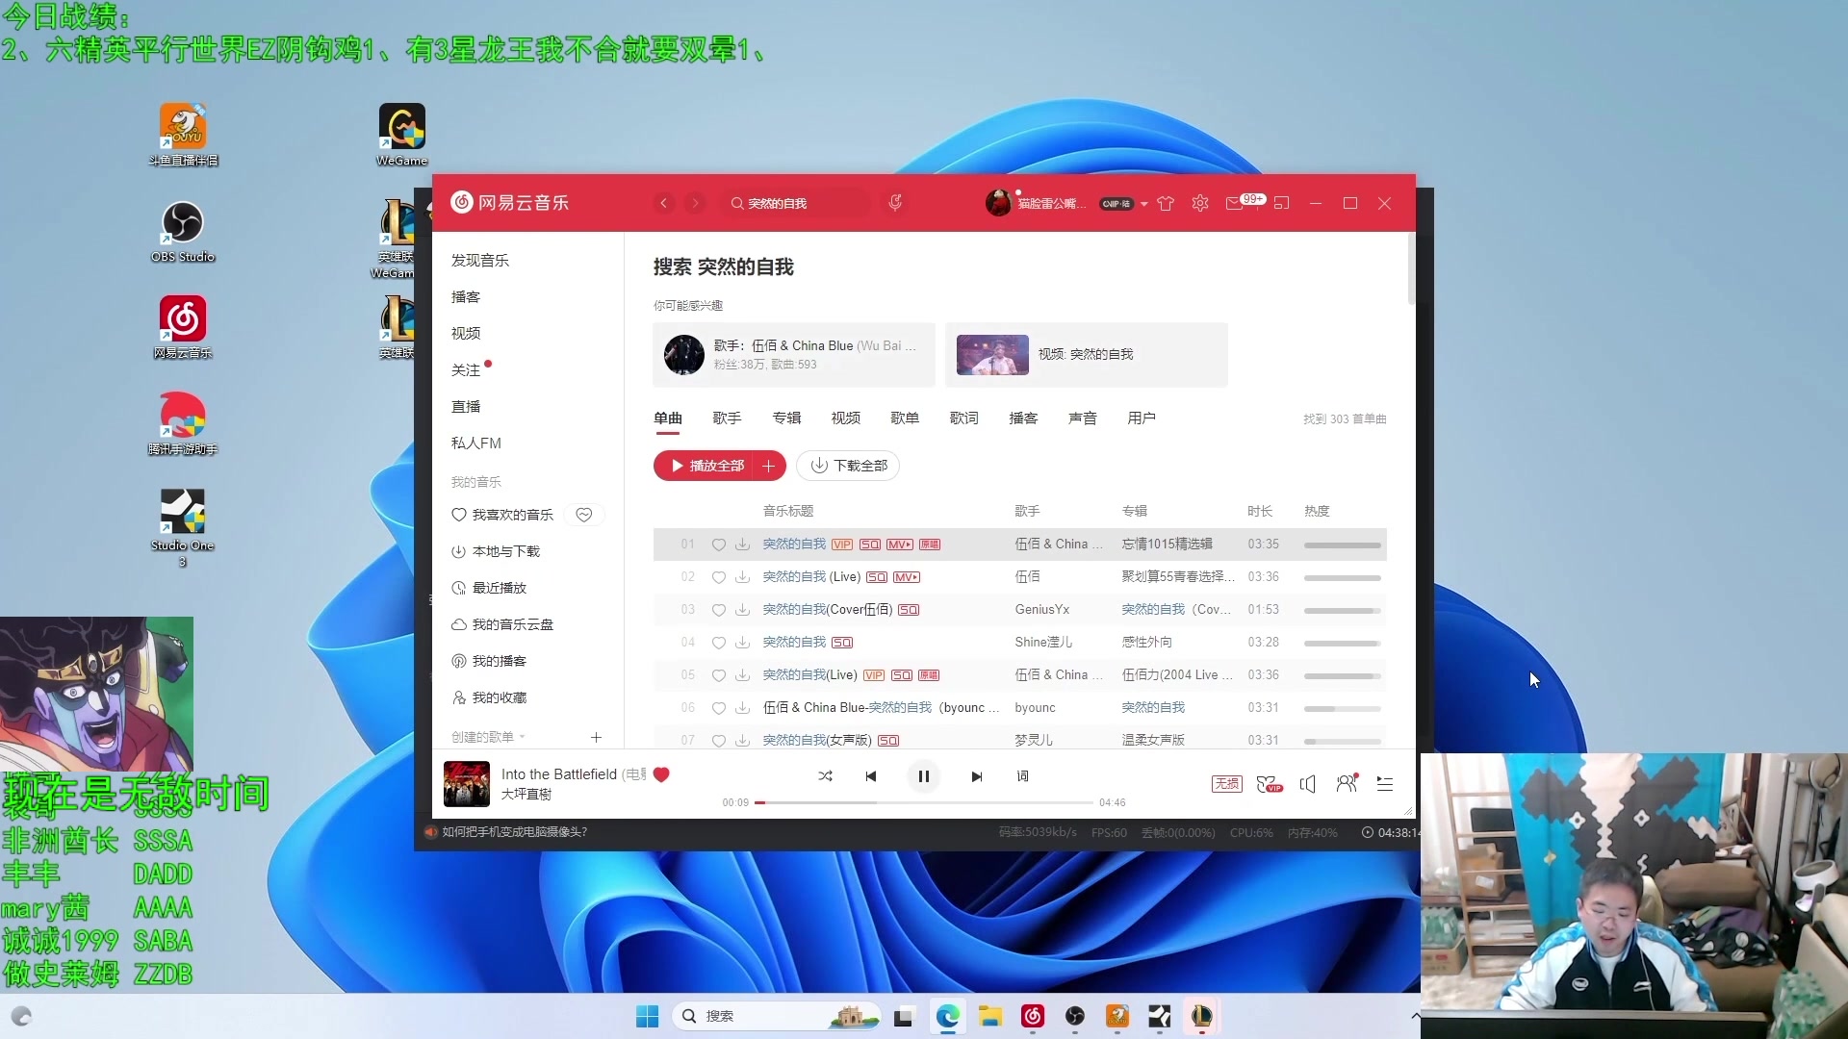Open heartbeat mode icon beside liked music
The image size is (1848, 1039).
(x=584, y=515)
